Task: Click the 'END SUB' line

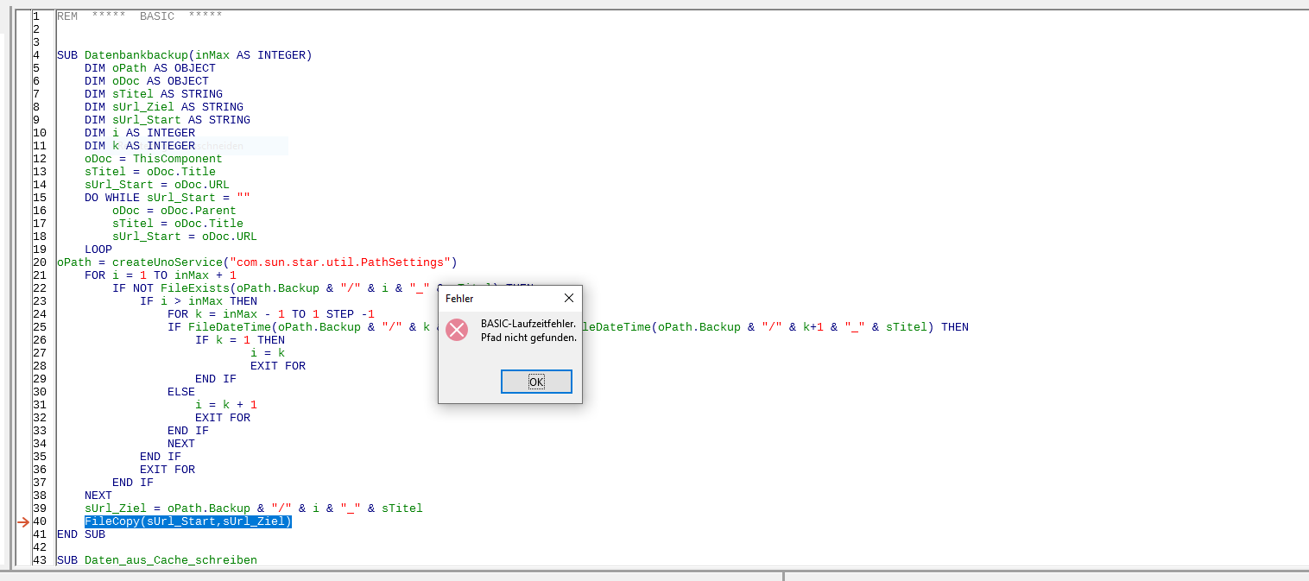Action: (x=81, y=534)
